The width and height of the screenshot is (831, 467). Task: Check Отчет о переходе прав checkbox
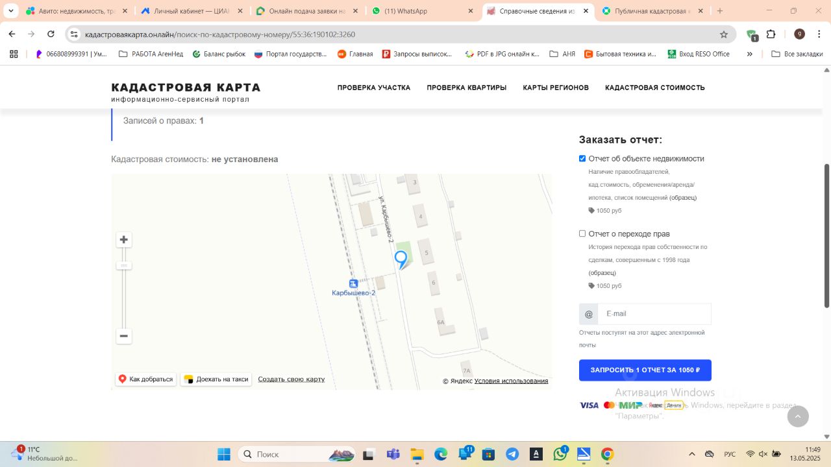(x=582, y=233)
